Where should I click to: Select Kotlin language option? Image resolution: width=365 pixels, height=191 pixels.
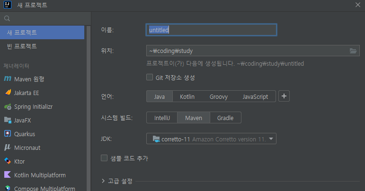187,96
